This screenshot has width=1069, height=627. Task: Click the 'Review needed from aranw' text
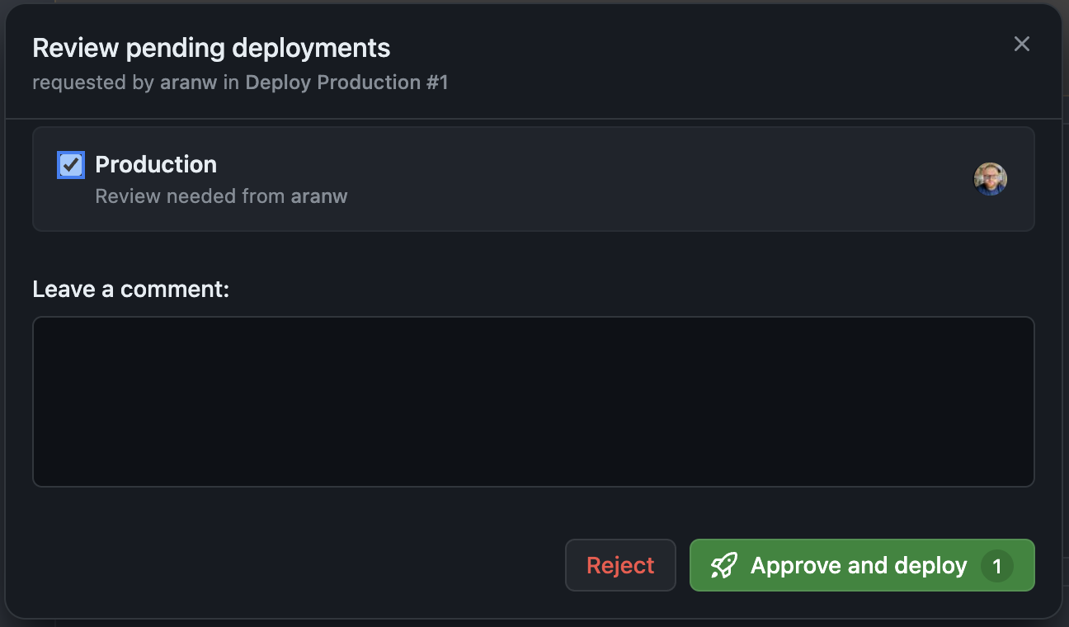(x=221, y=196)
